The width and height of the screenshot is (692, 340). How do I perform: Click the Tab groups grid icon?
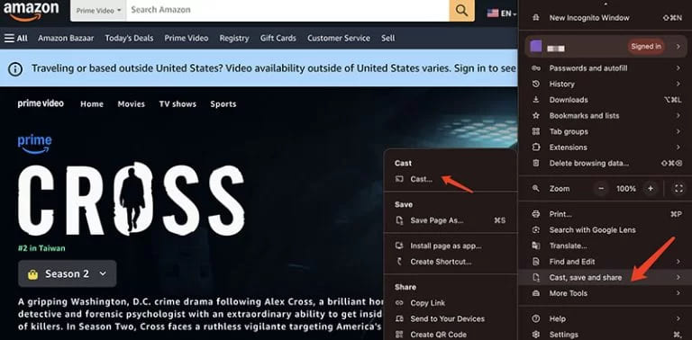[536, 131]
